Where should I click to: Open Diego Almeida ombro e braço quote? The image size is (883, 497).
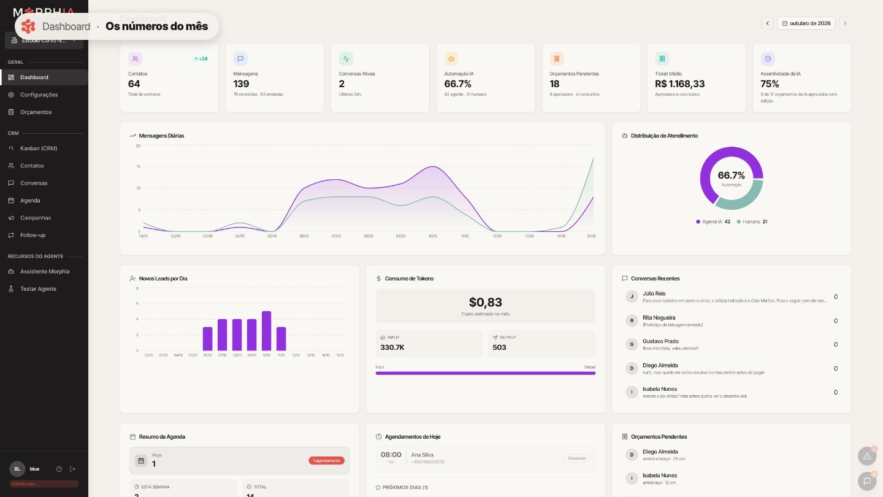click(732, 455)
